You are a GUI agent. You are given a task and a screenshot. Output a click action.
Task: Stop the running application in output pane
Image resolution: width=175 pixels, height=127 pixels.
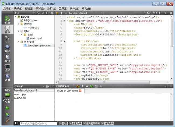[96, 86]
